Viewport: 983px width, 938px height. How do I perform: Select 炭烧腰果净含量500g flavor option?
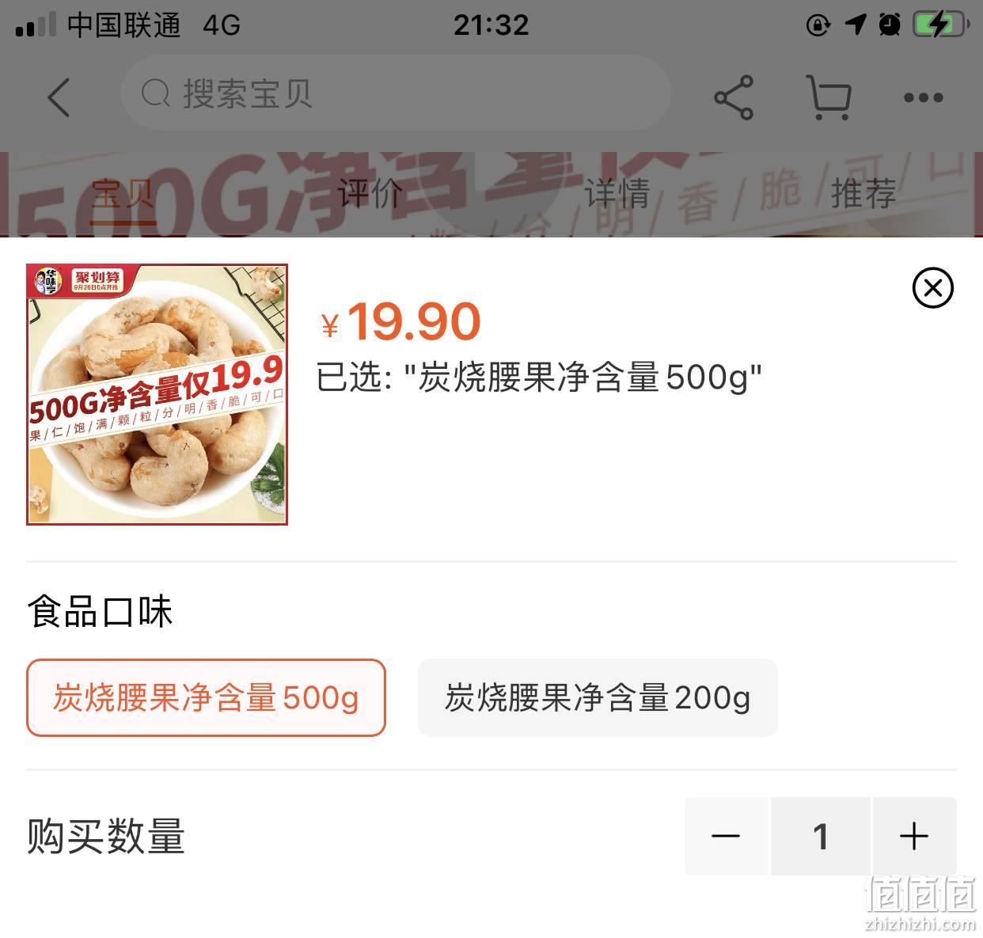click(x=206, y=698)
